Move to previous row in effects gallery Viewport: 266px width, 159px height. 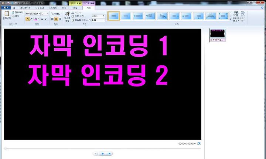(231, 13)
